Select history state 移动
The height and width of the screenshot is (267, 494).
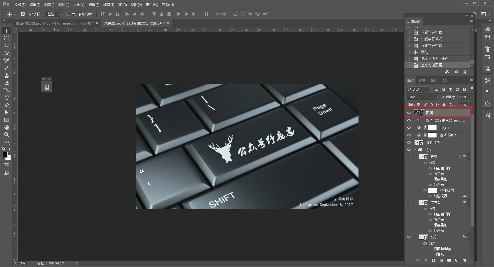437,52
